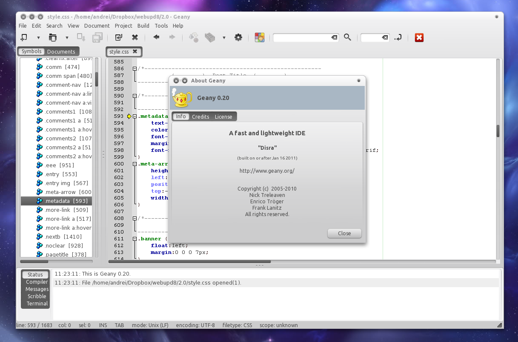Collapse fold marker at line 608
518x342 pixels.
135,218
